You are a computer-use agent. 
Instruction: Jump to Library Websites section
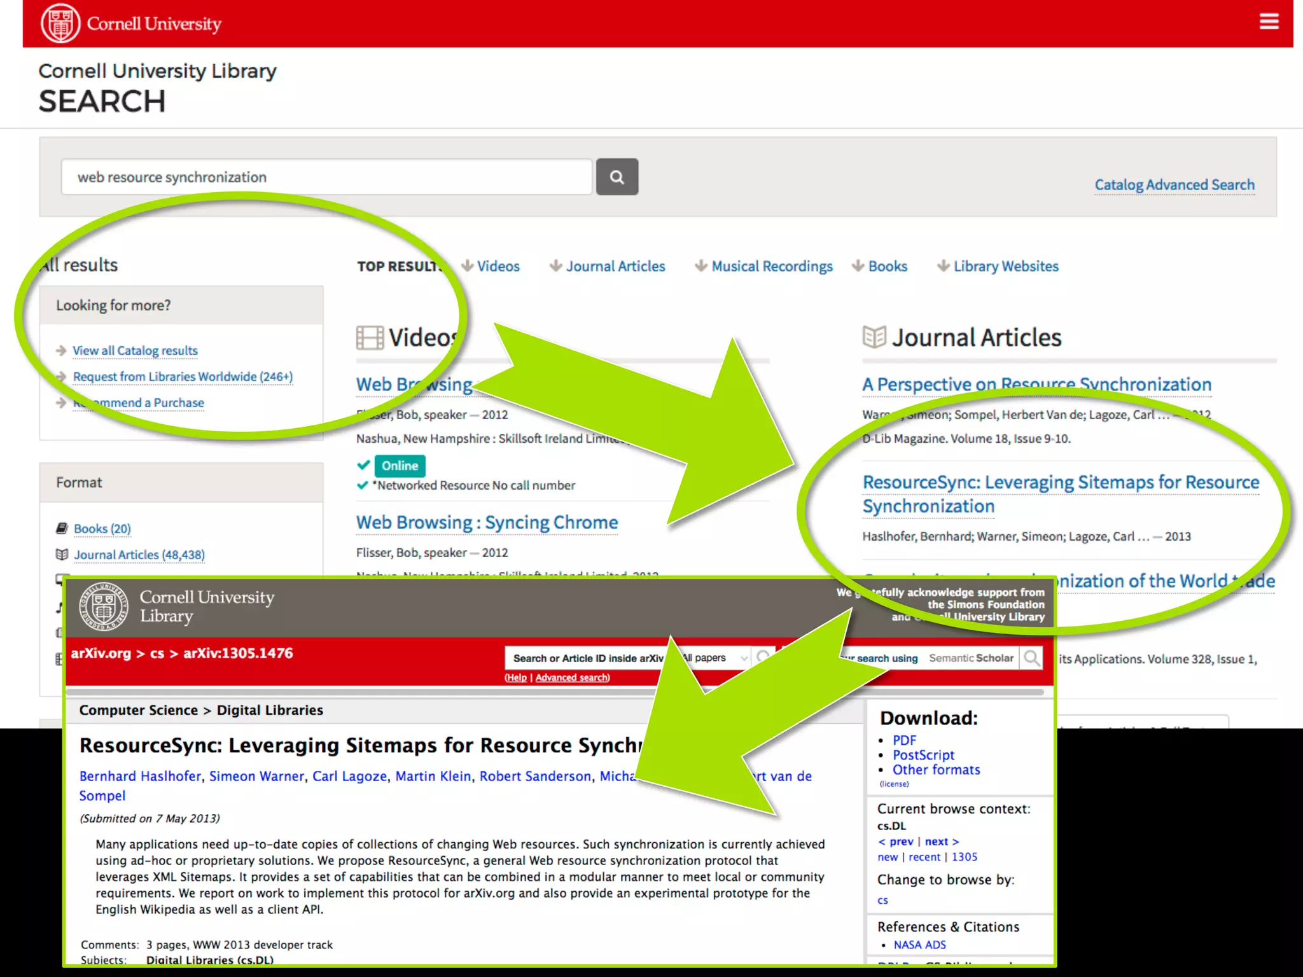[1005, 267]
